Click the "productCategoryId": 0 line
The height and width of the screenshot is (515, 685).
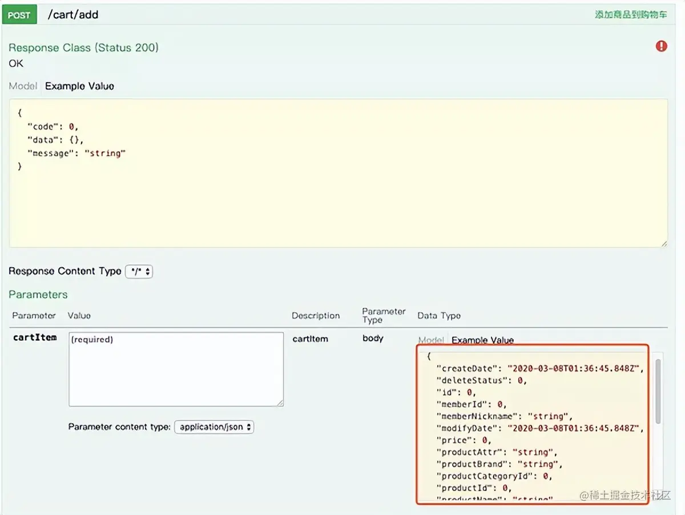(494, 476)
